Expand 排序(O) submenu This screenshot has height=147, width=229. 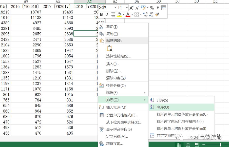(123, 100)
